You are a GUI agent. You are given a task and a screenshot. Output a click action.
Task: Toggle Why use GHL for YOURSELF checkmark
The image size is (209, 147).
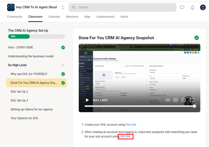[x=63, y=74]
